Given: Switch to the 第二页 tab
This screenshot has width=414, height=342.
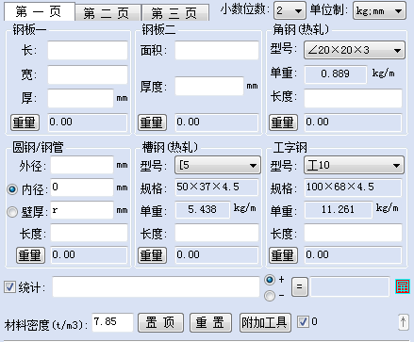Looking at the screenshot, I should 108,13.
